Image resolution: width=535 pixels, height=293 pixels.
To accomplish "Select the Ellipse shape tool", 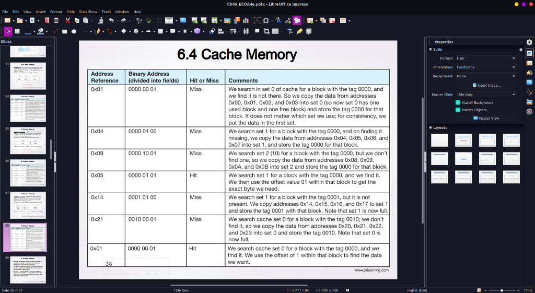I will coord(74,31).
